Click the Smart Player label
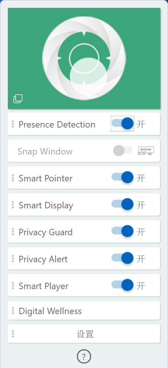The width and height of the screenshot is (168, 368). tap(44, 286)
